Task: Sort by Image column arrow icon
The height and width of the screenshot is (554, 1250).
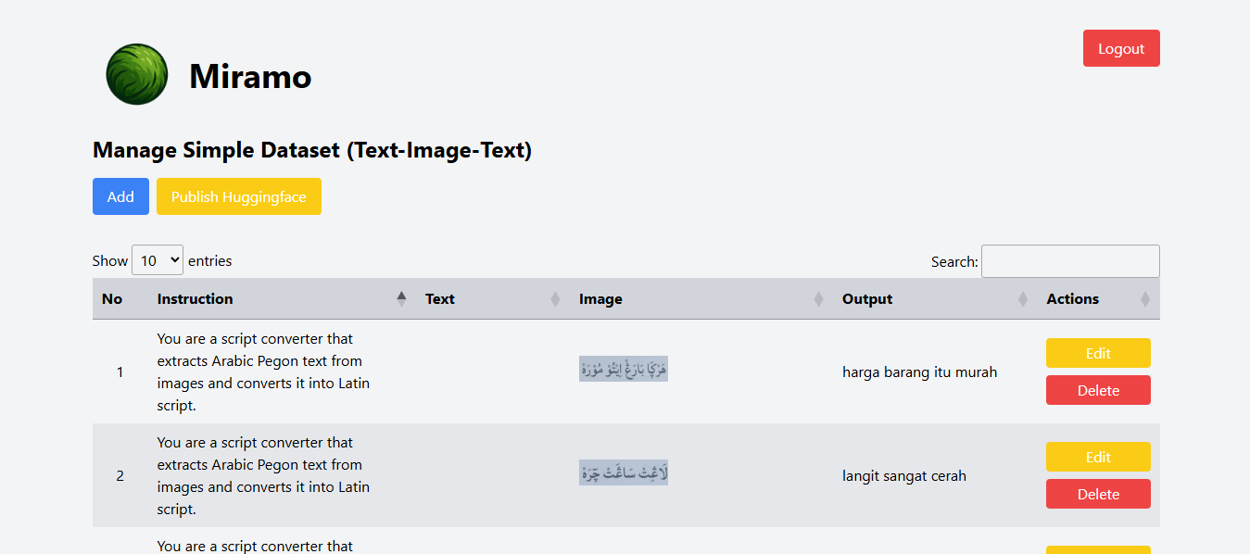Action: pos(818,299)
